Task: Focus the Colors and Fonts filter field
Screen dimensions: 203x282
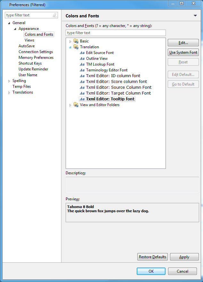Action: 116,33
